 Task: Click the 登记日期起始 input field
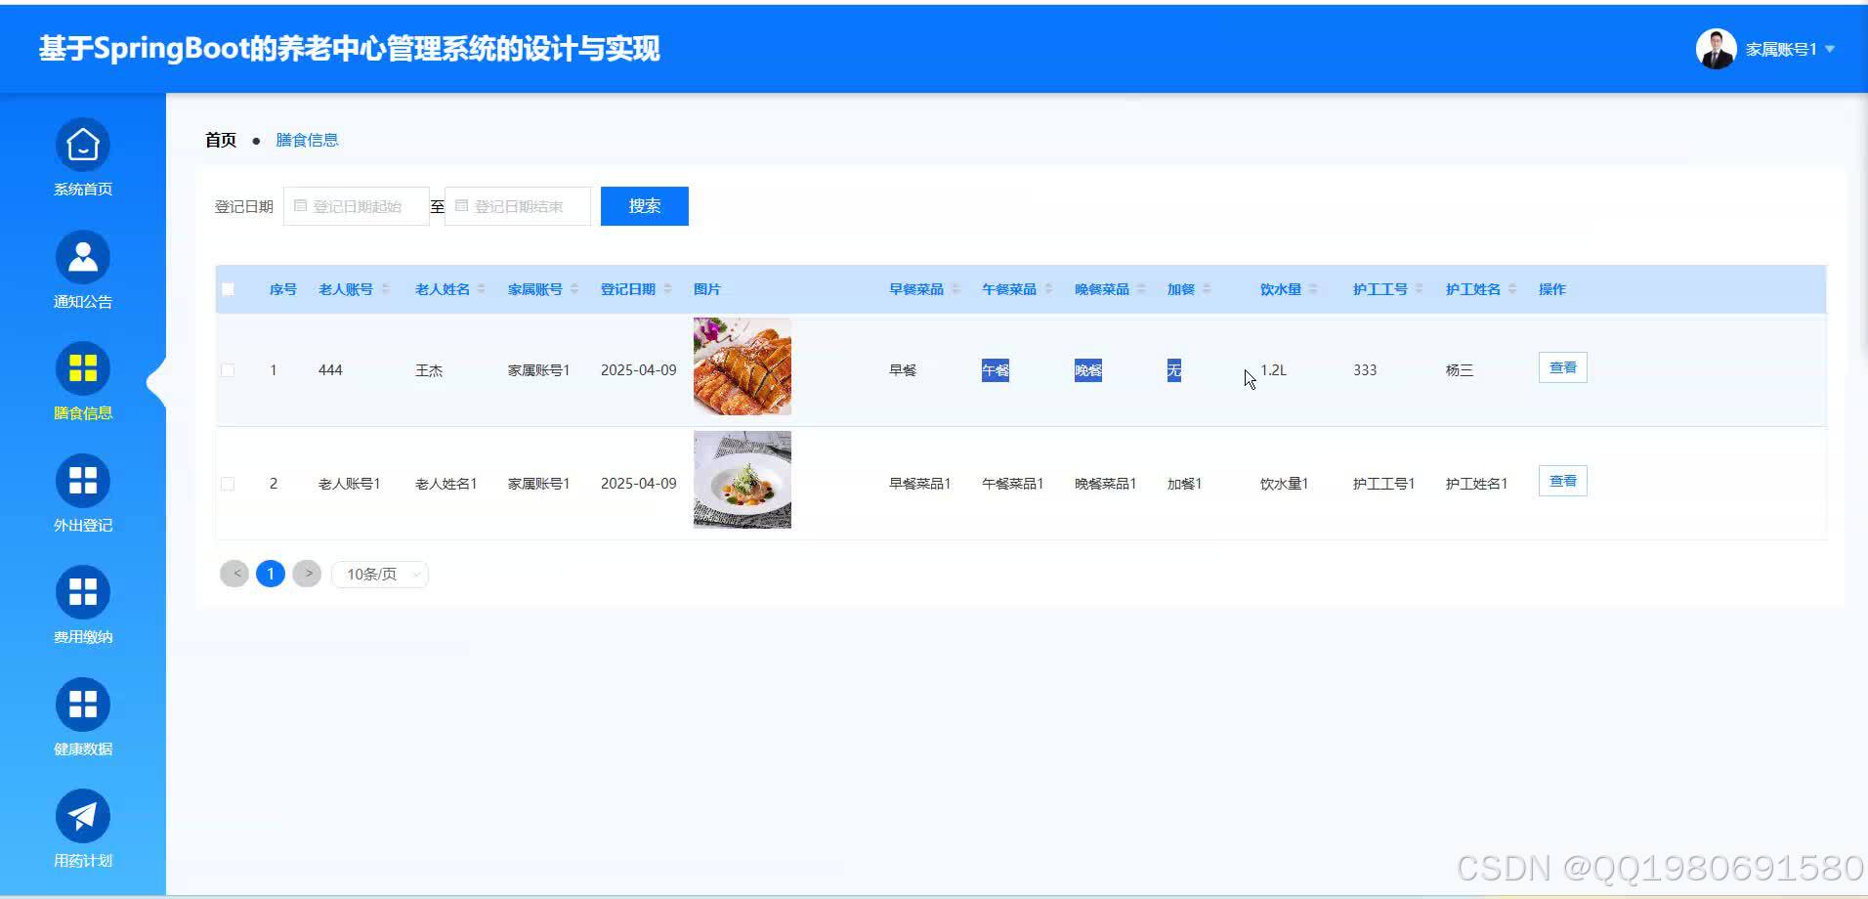361,205
